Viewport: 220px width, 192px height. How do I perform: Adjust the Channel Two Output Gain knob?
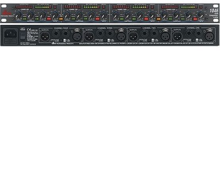pos(91,14)
